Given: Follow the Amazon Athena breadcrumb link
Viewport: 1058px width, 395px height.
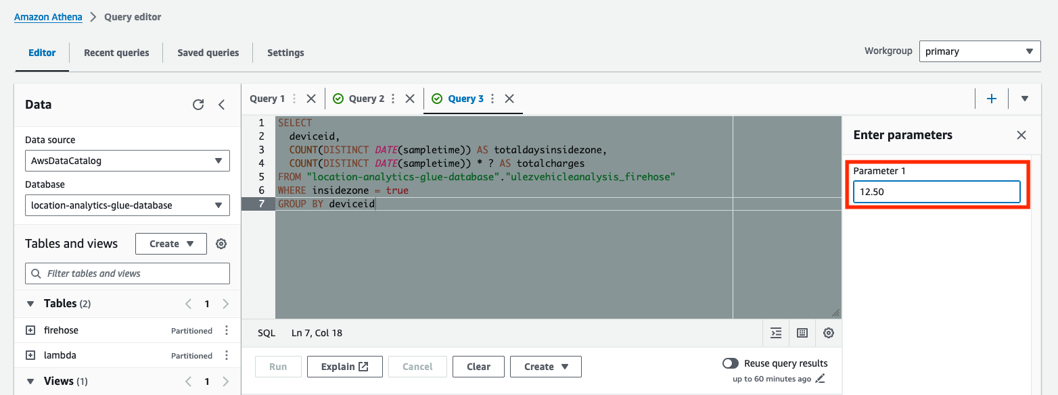Looking at the screenshot, I should click(x=48, y=17).
